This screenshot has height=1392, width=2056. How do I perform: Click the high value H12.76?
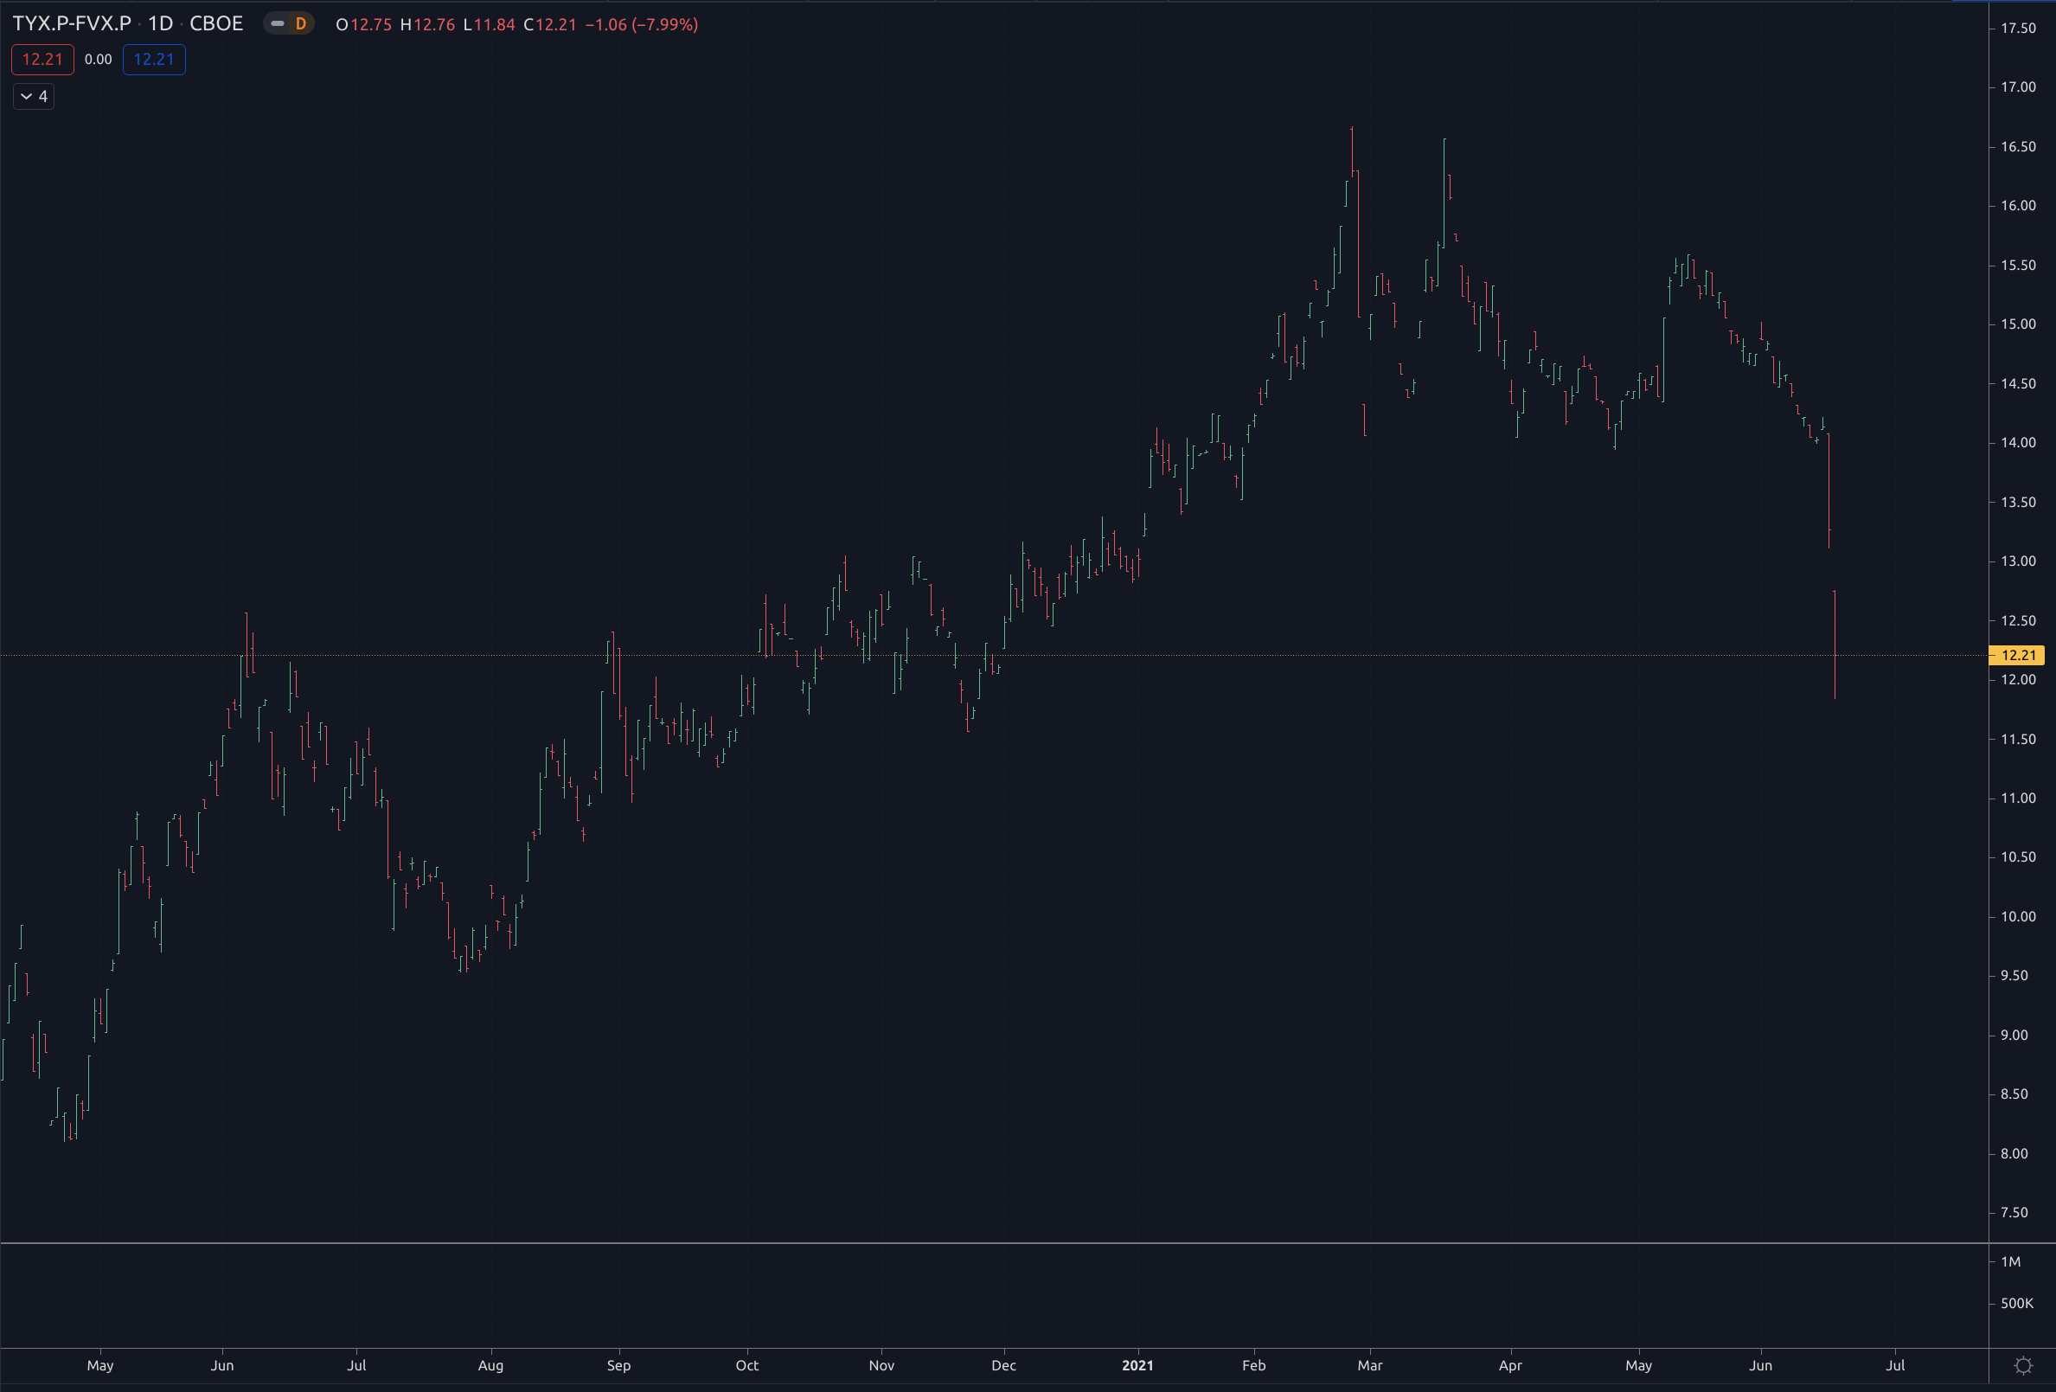(x=427, y=25)
